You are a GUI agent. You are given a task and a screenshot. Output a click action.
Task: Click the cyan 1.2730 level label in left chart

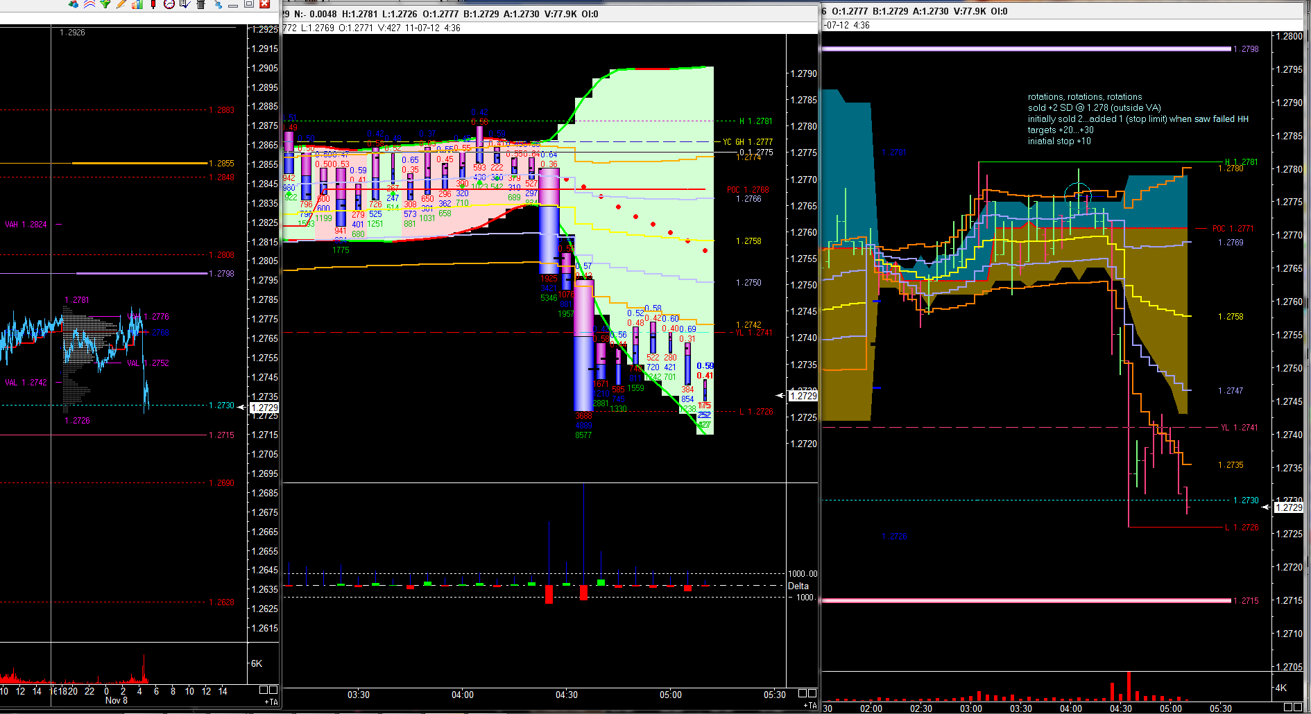click(222, 406)
